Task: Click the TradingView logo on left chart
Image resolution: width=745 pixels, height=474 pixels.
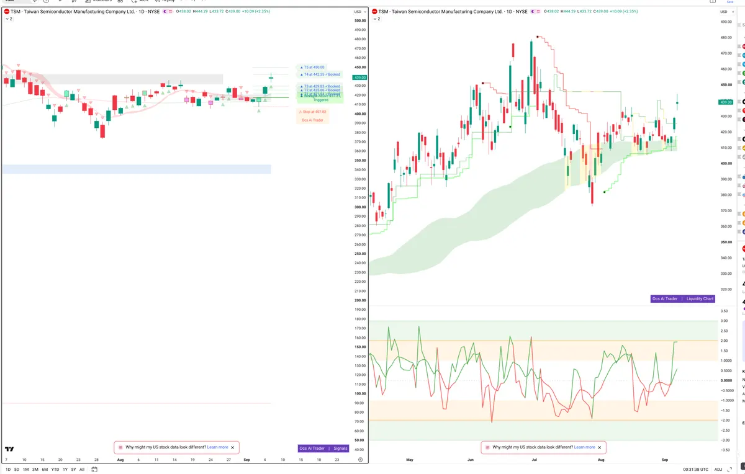Action: click(x=9, y=449)
